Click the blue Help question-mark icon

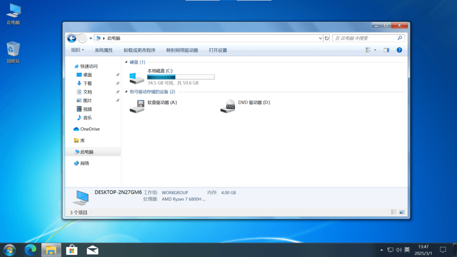[399, 50]
